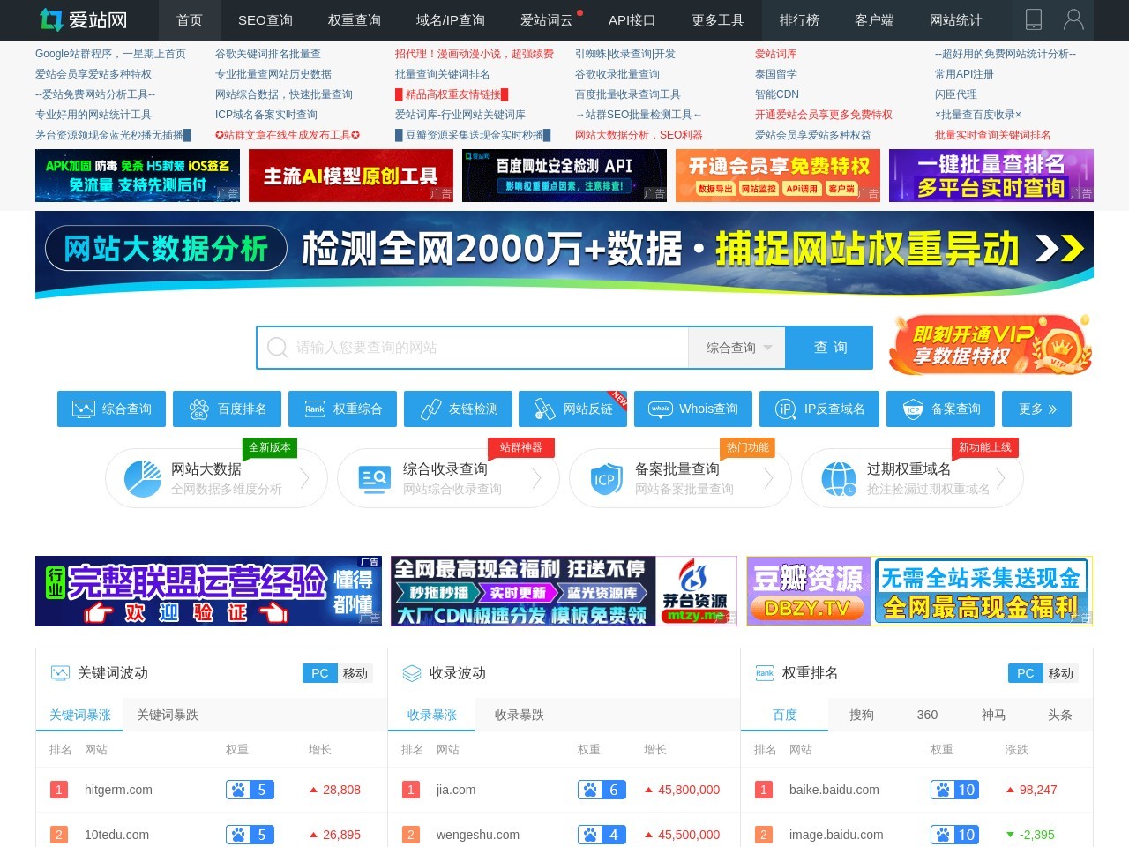Select the 搜狗 ranking tab
The width and height of the screenshot is (1129, 847).
pos(862,715)
